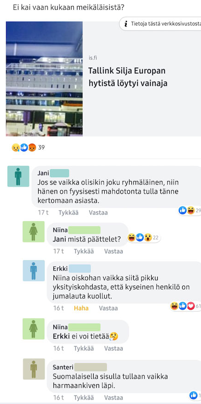Show reactions on Erkki's comment with 61

(x=185, y=306)
